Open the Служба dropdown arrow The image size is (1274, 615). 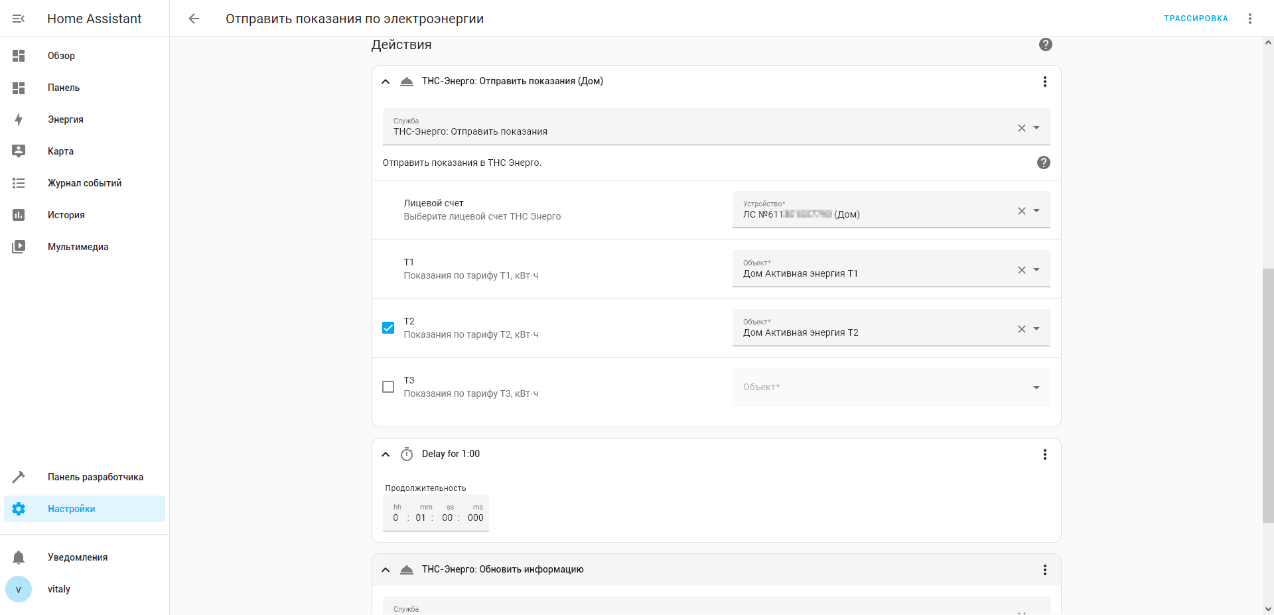pyautogui.click(x=1036, y=128)
